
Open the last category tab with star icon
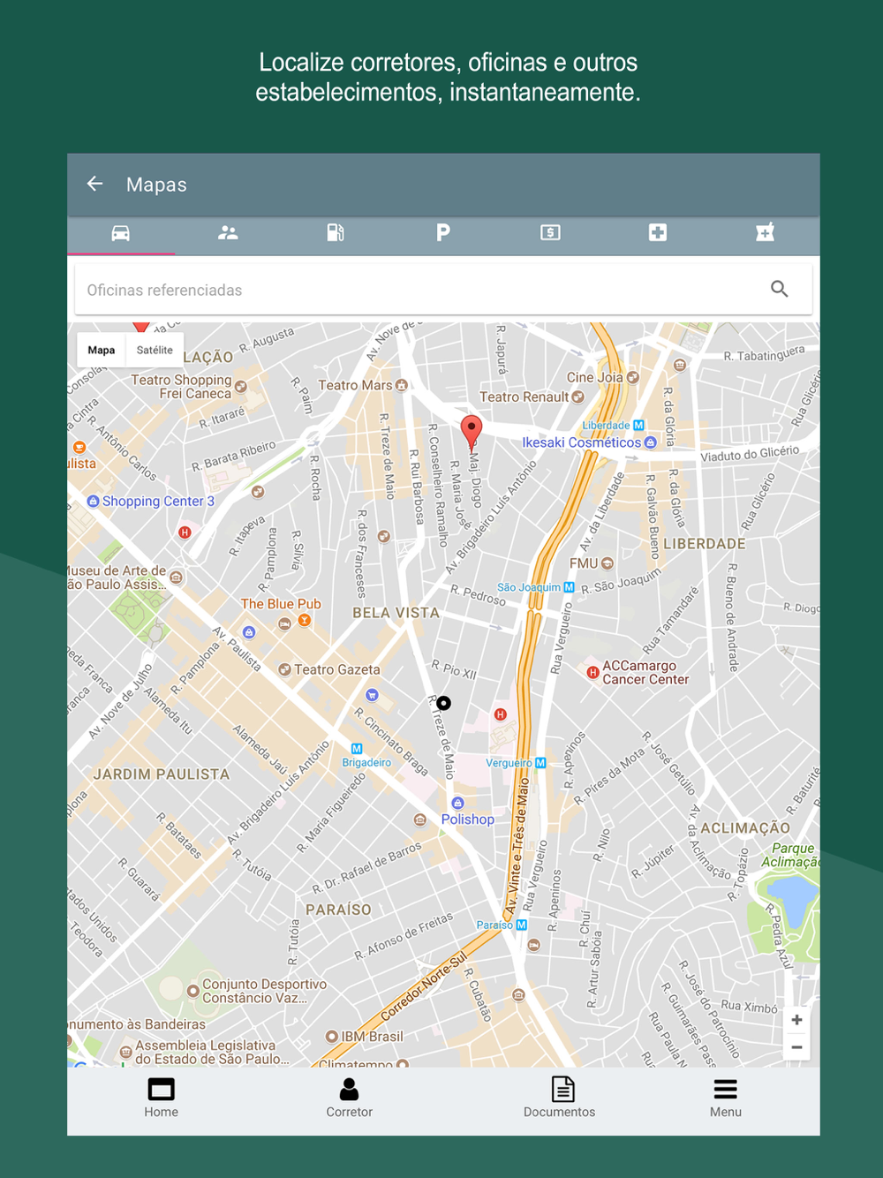[765, 233]
